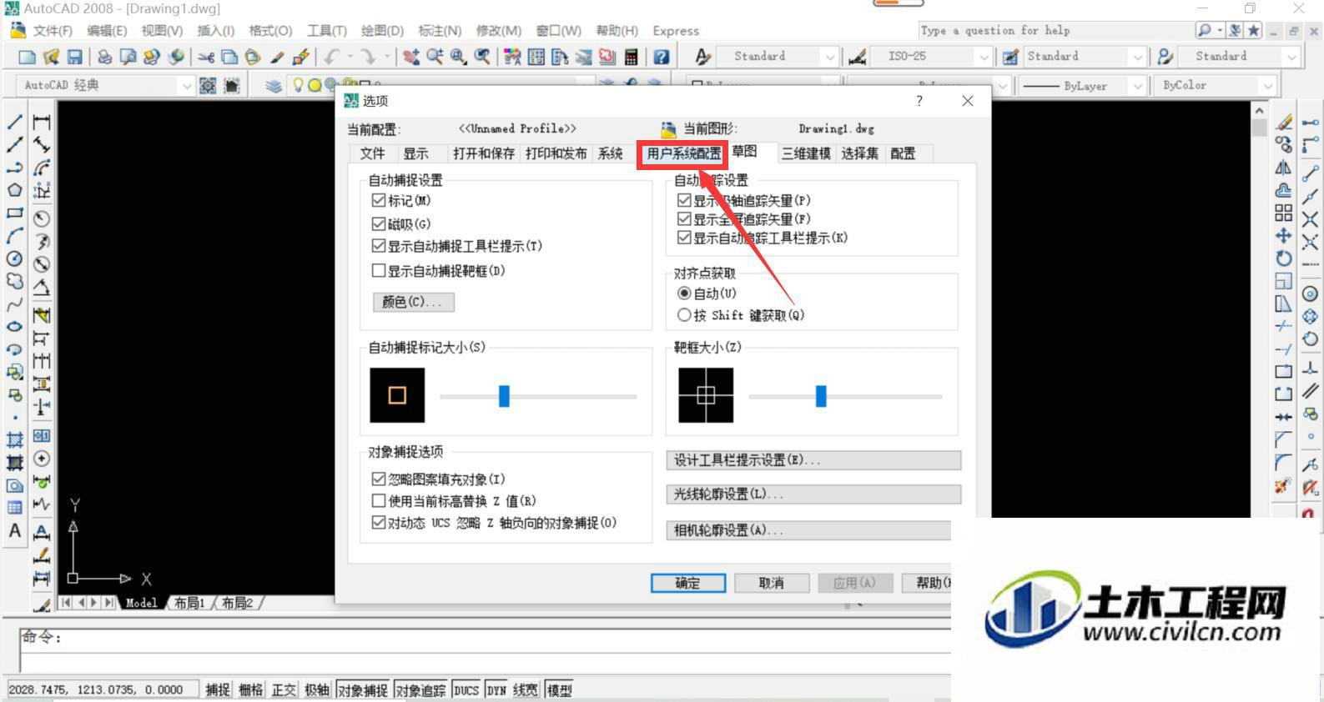Click the 取消 button
The height and width of the screenshot is (702, 1324).
pyautogui.click(x=772, y=583)
